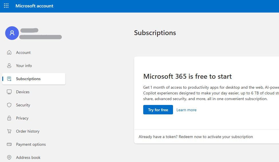Click the location pin icon for Address book

tap(9, 157)
